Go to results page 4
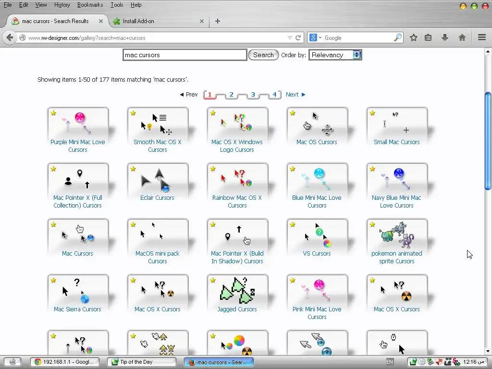The image size is (492, 369). click(x=274, y=95)
